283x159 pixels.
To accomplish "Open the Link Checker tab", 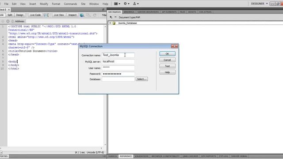I will pyautogui.click(x=190, y=156).
